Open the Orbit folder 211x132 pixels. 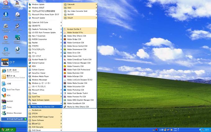(80, 8)
